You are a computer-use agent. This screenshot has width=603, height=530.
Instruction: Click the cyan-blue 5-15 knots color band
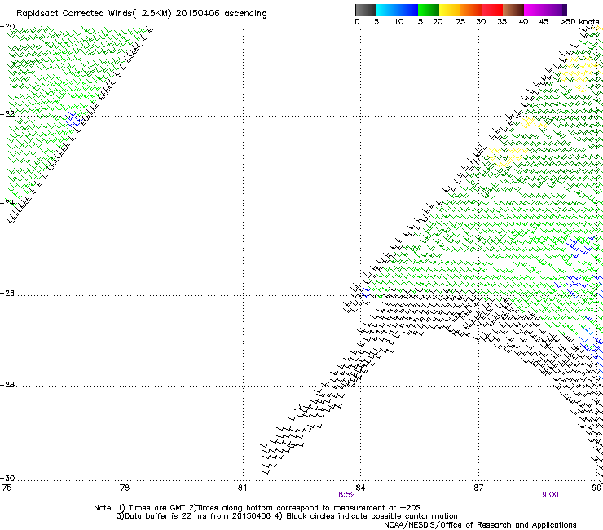pyautogui.click(x=397, y=10)
